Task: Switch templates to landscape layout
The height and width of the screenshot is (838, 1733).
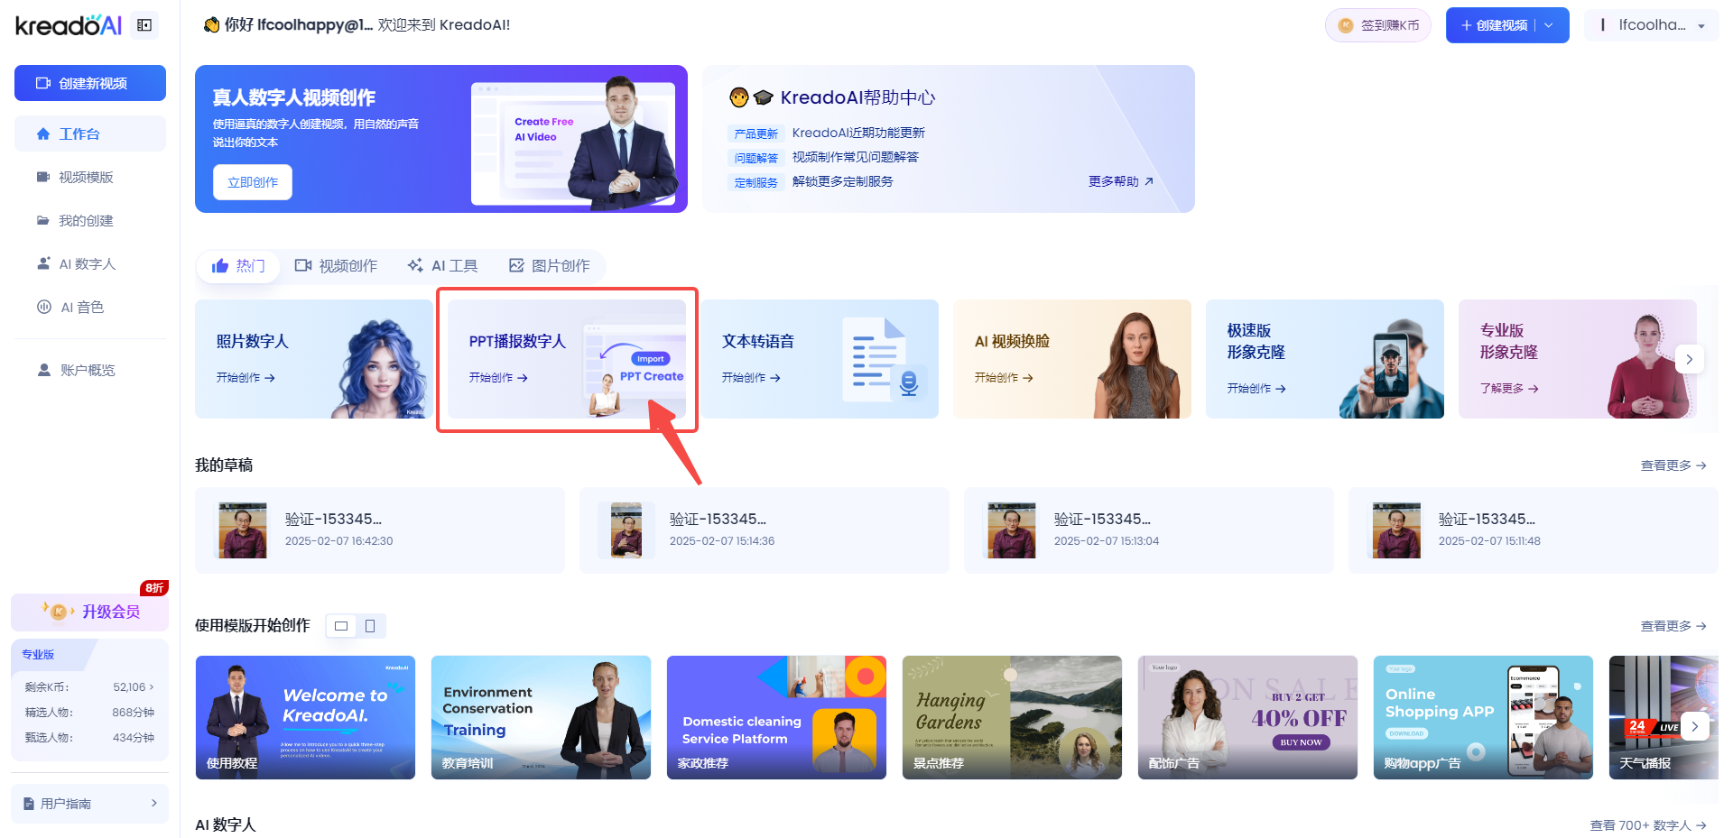Action: 341,626
